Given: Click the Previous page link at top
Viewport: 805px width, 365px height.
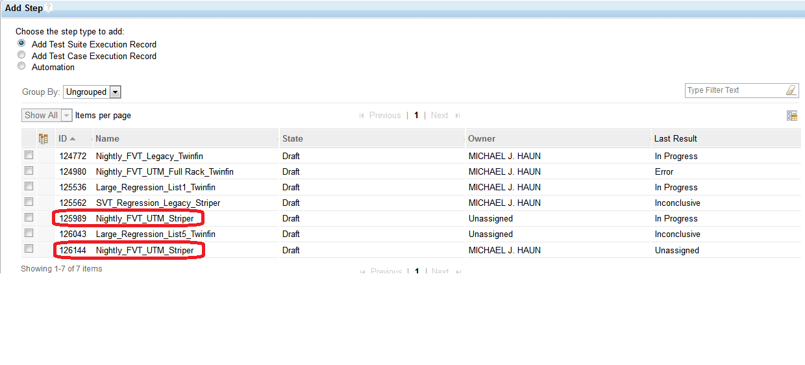Looking at the screenshot, I should pyautogui.click(x=385, y=116).
